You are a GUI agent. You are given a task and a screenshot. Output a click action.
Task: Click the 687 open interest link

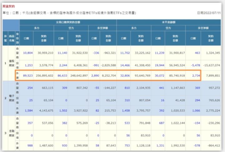point(162,123)
